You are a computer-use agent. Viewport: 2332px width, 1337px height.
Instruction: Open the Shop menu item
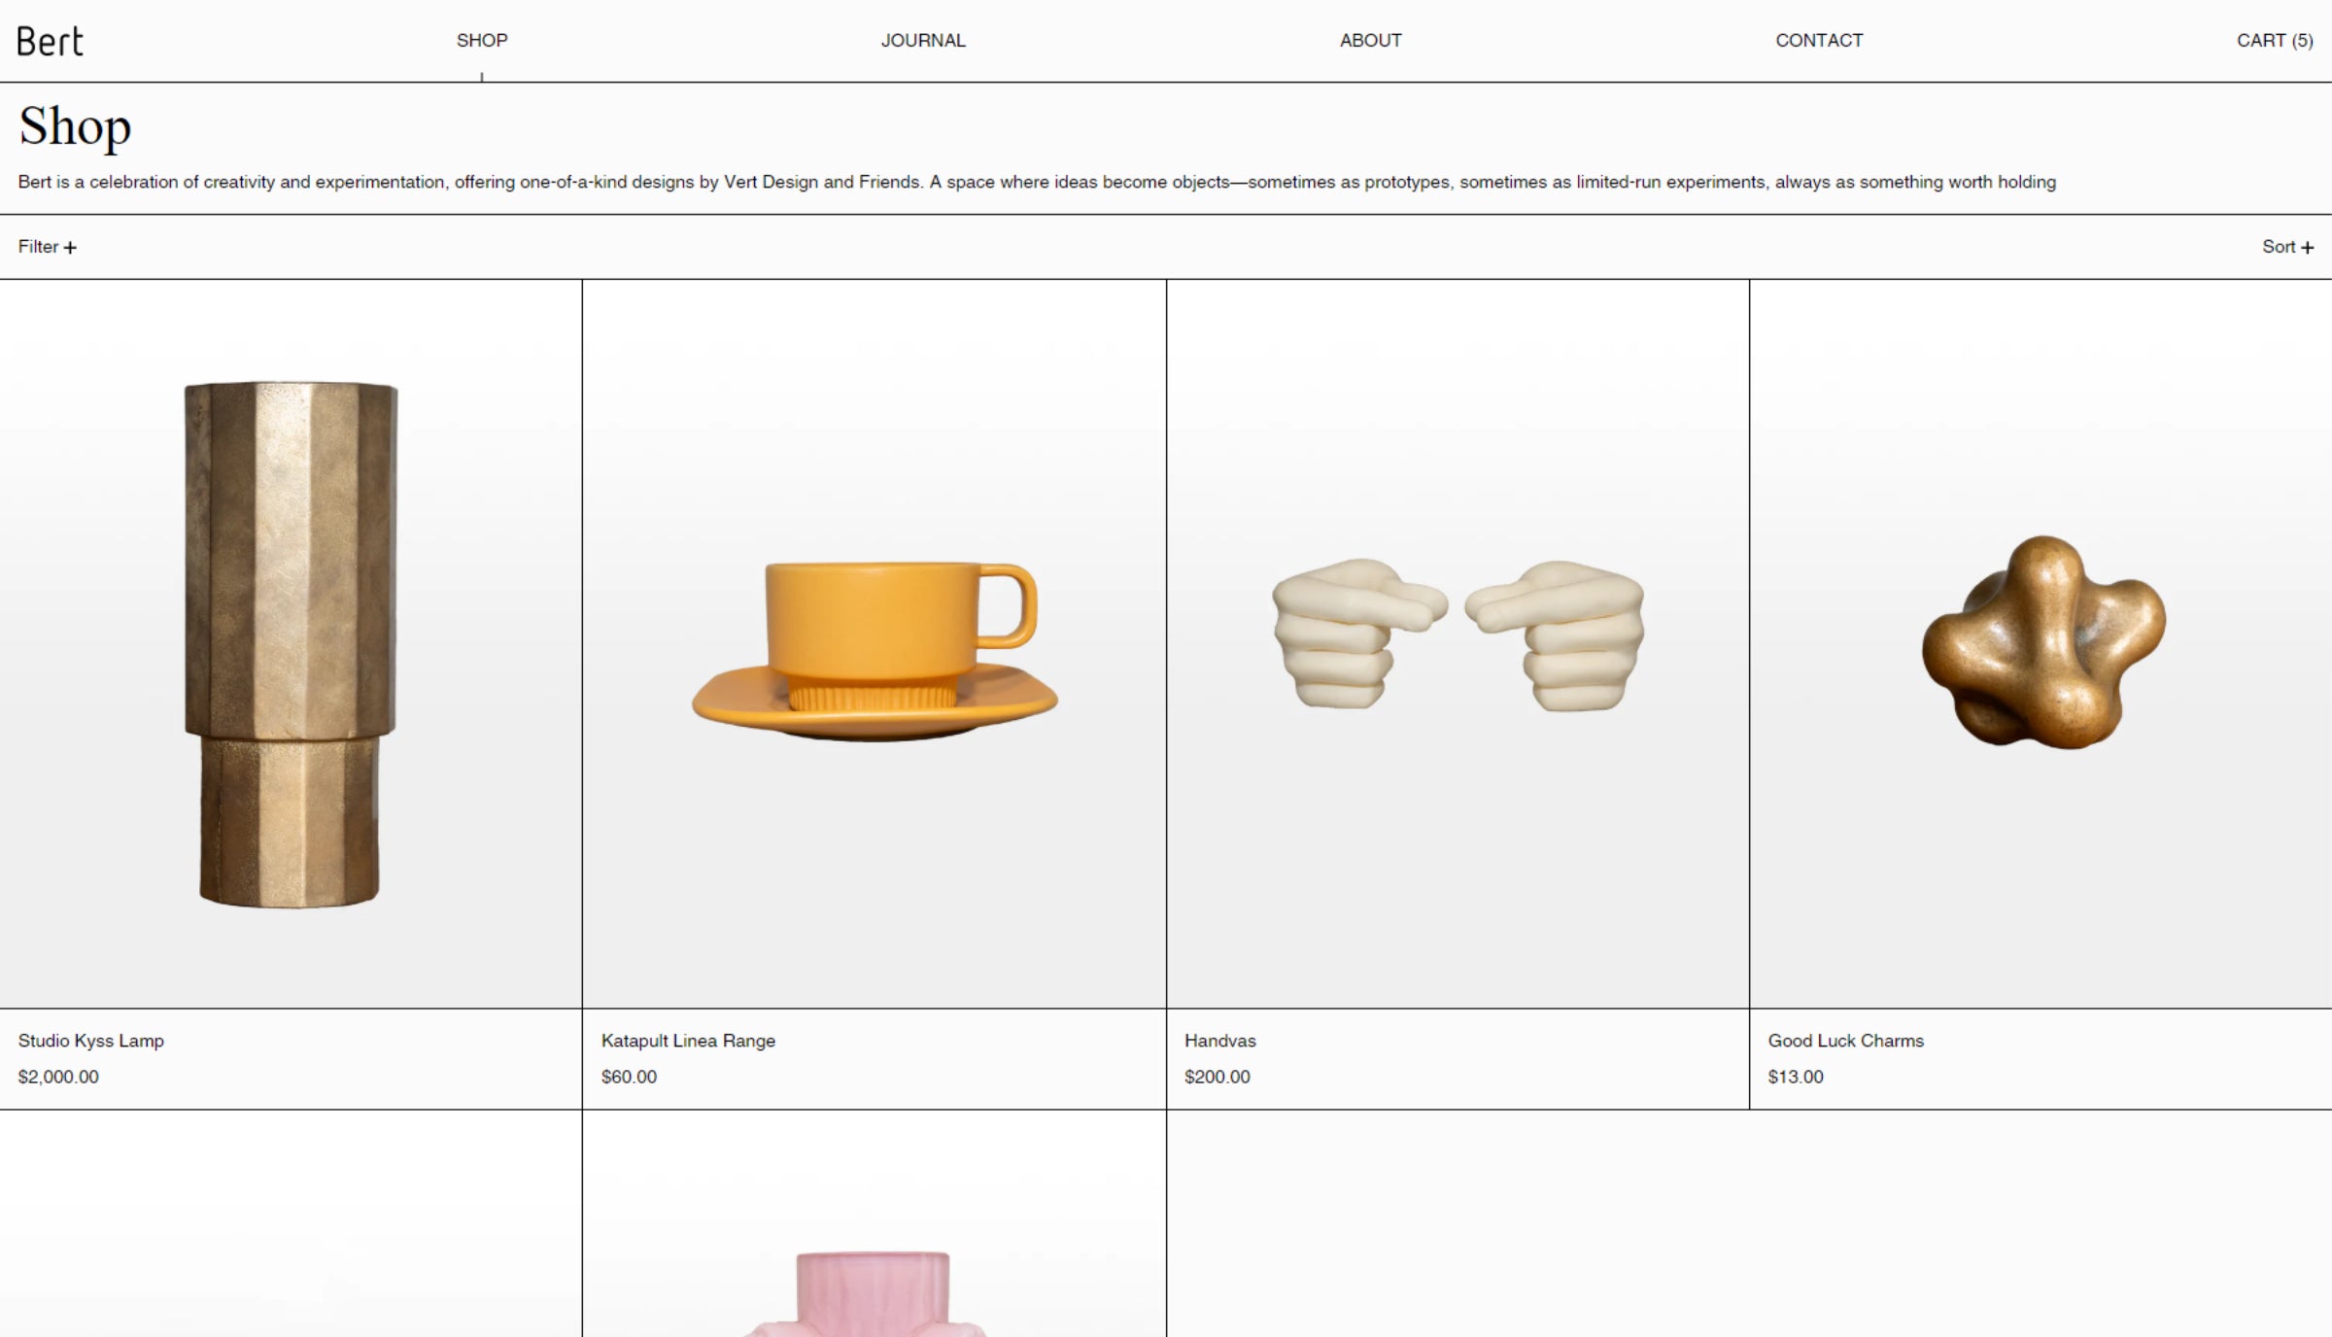[482, 41]
